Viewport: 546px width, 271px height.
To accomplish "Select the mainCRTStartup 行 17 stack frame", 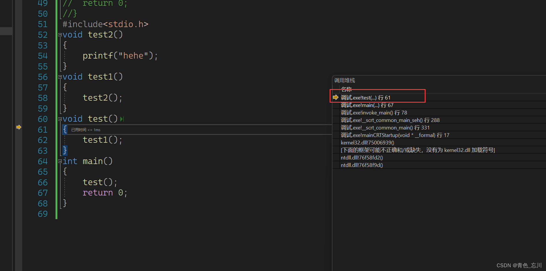I will [395, 135].
